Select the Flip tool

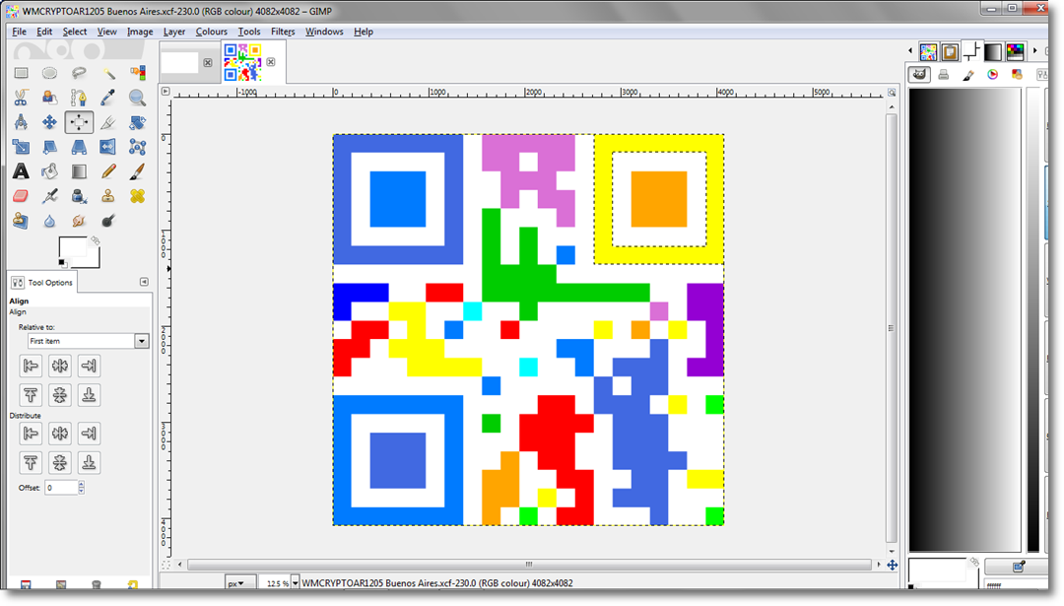(x=108, y=147)
